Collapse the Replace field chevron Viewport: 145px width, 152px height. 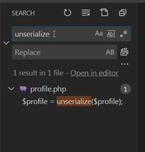[6, 43]
